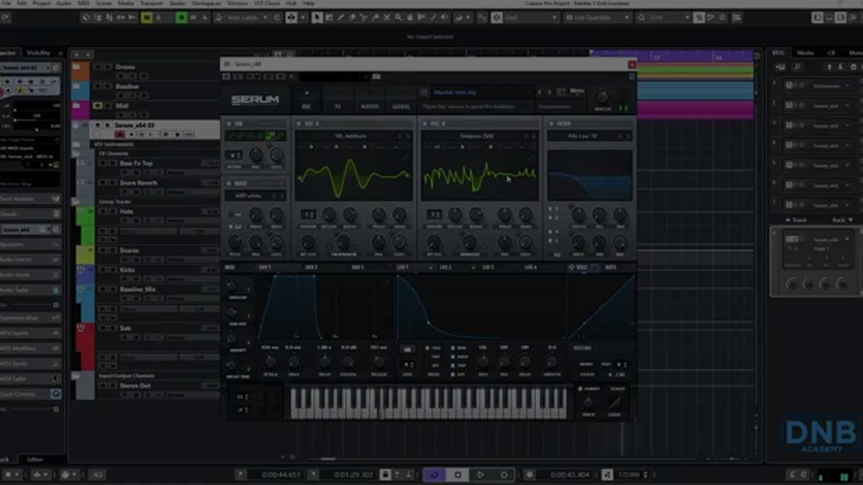Image resolution: width=863 pixels, height=485 pixels.
Task: Select the Zoom magnifier tool
Action: tap(398, 18)
